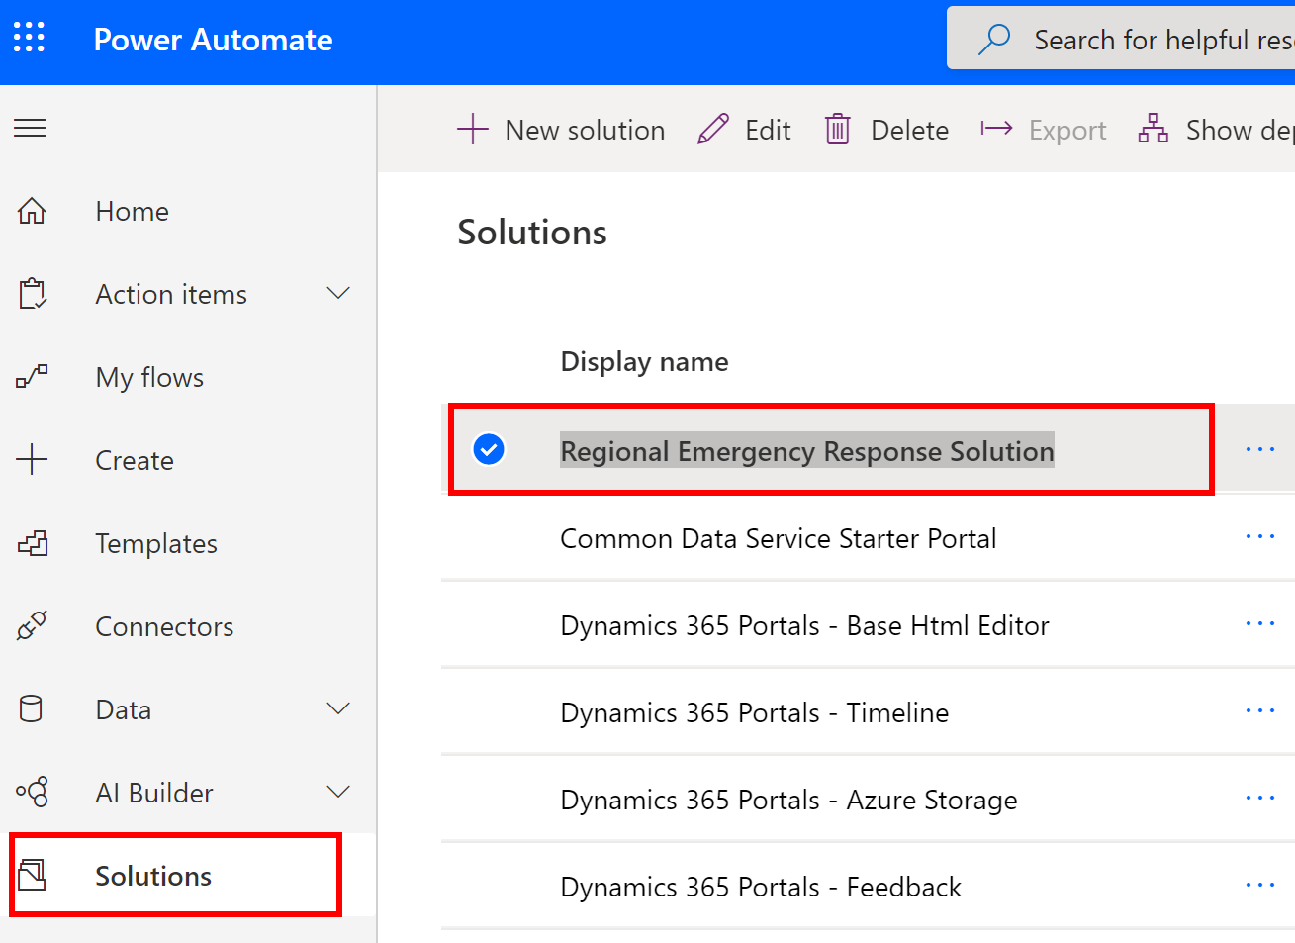This screenshot has height=943, width=1295.
Task: Click the Delete trash can icon
Action: (837, 130)
